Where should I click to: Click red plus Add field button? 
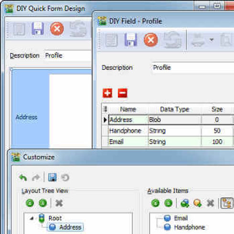pyautogui.click(x=107, y=93)
